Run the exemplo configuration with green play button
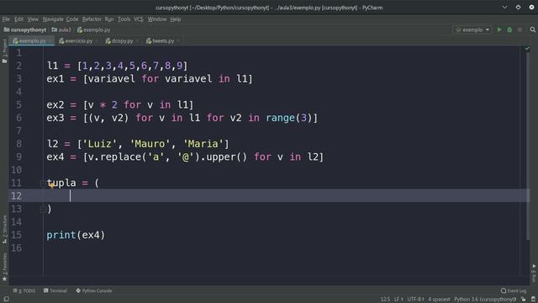Image resolution: width=538 pixels, height=303 pixels. (499, 30)
